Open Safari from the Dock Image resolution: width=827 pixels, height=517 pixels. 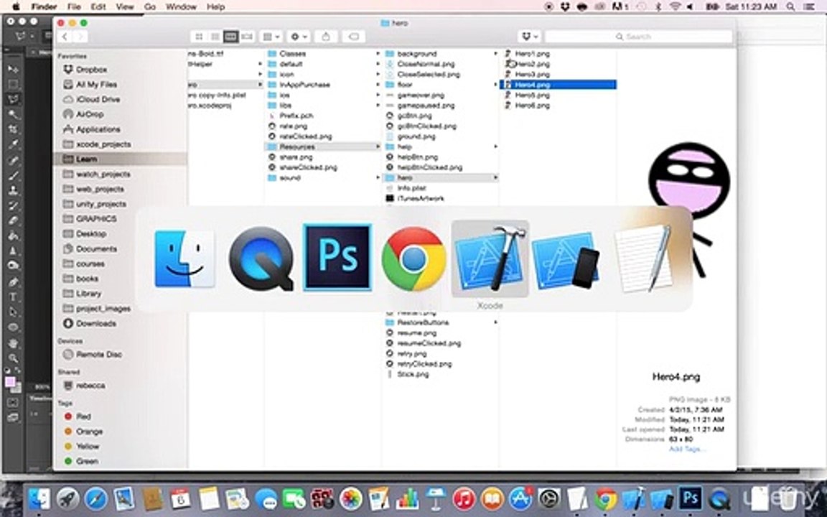point(95,498)
